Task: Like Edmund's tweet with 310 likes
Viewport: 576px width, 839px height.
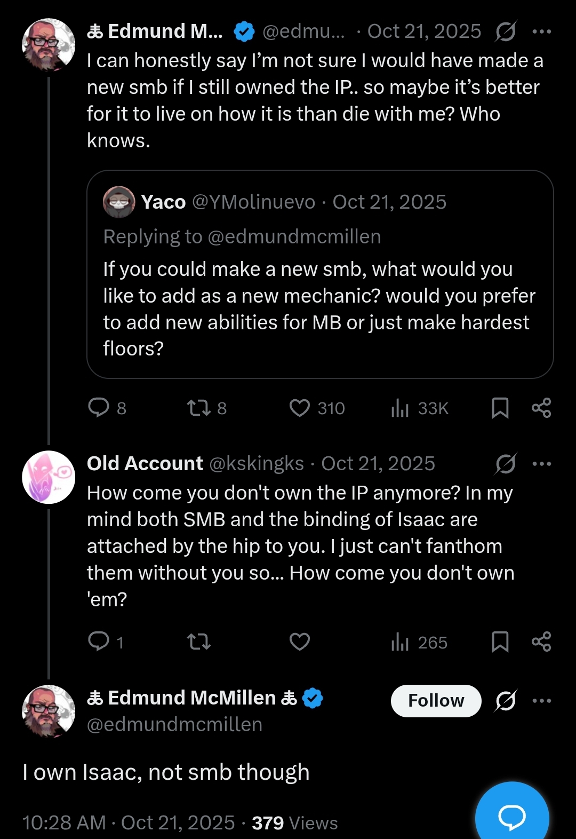Action: point(300,408)
